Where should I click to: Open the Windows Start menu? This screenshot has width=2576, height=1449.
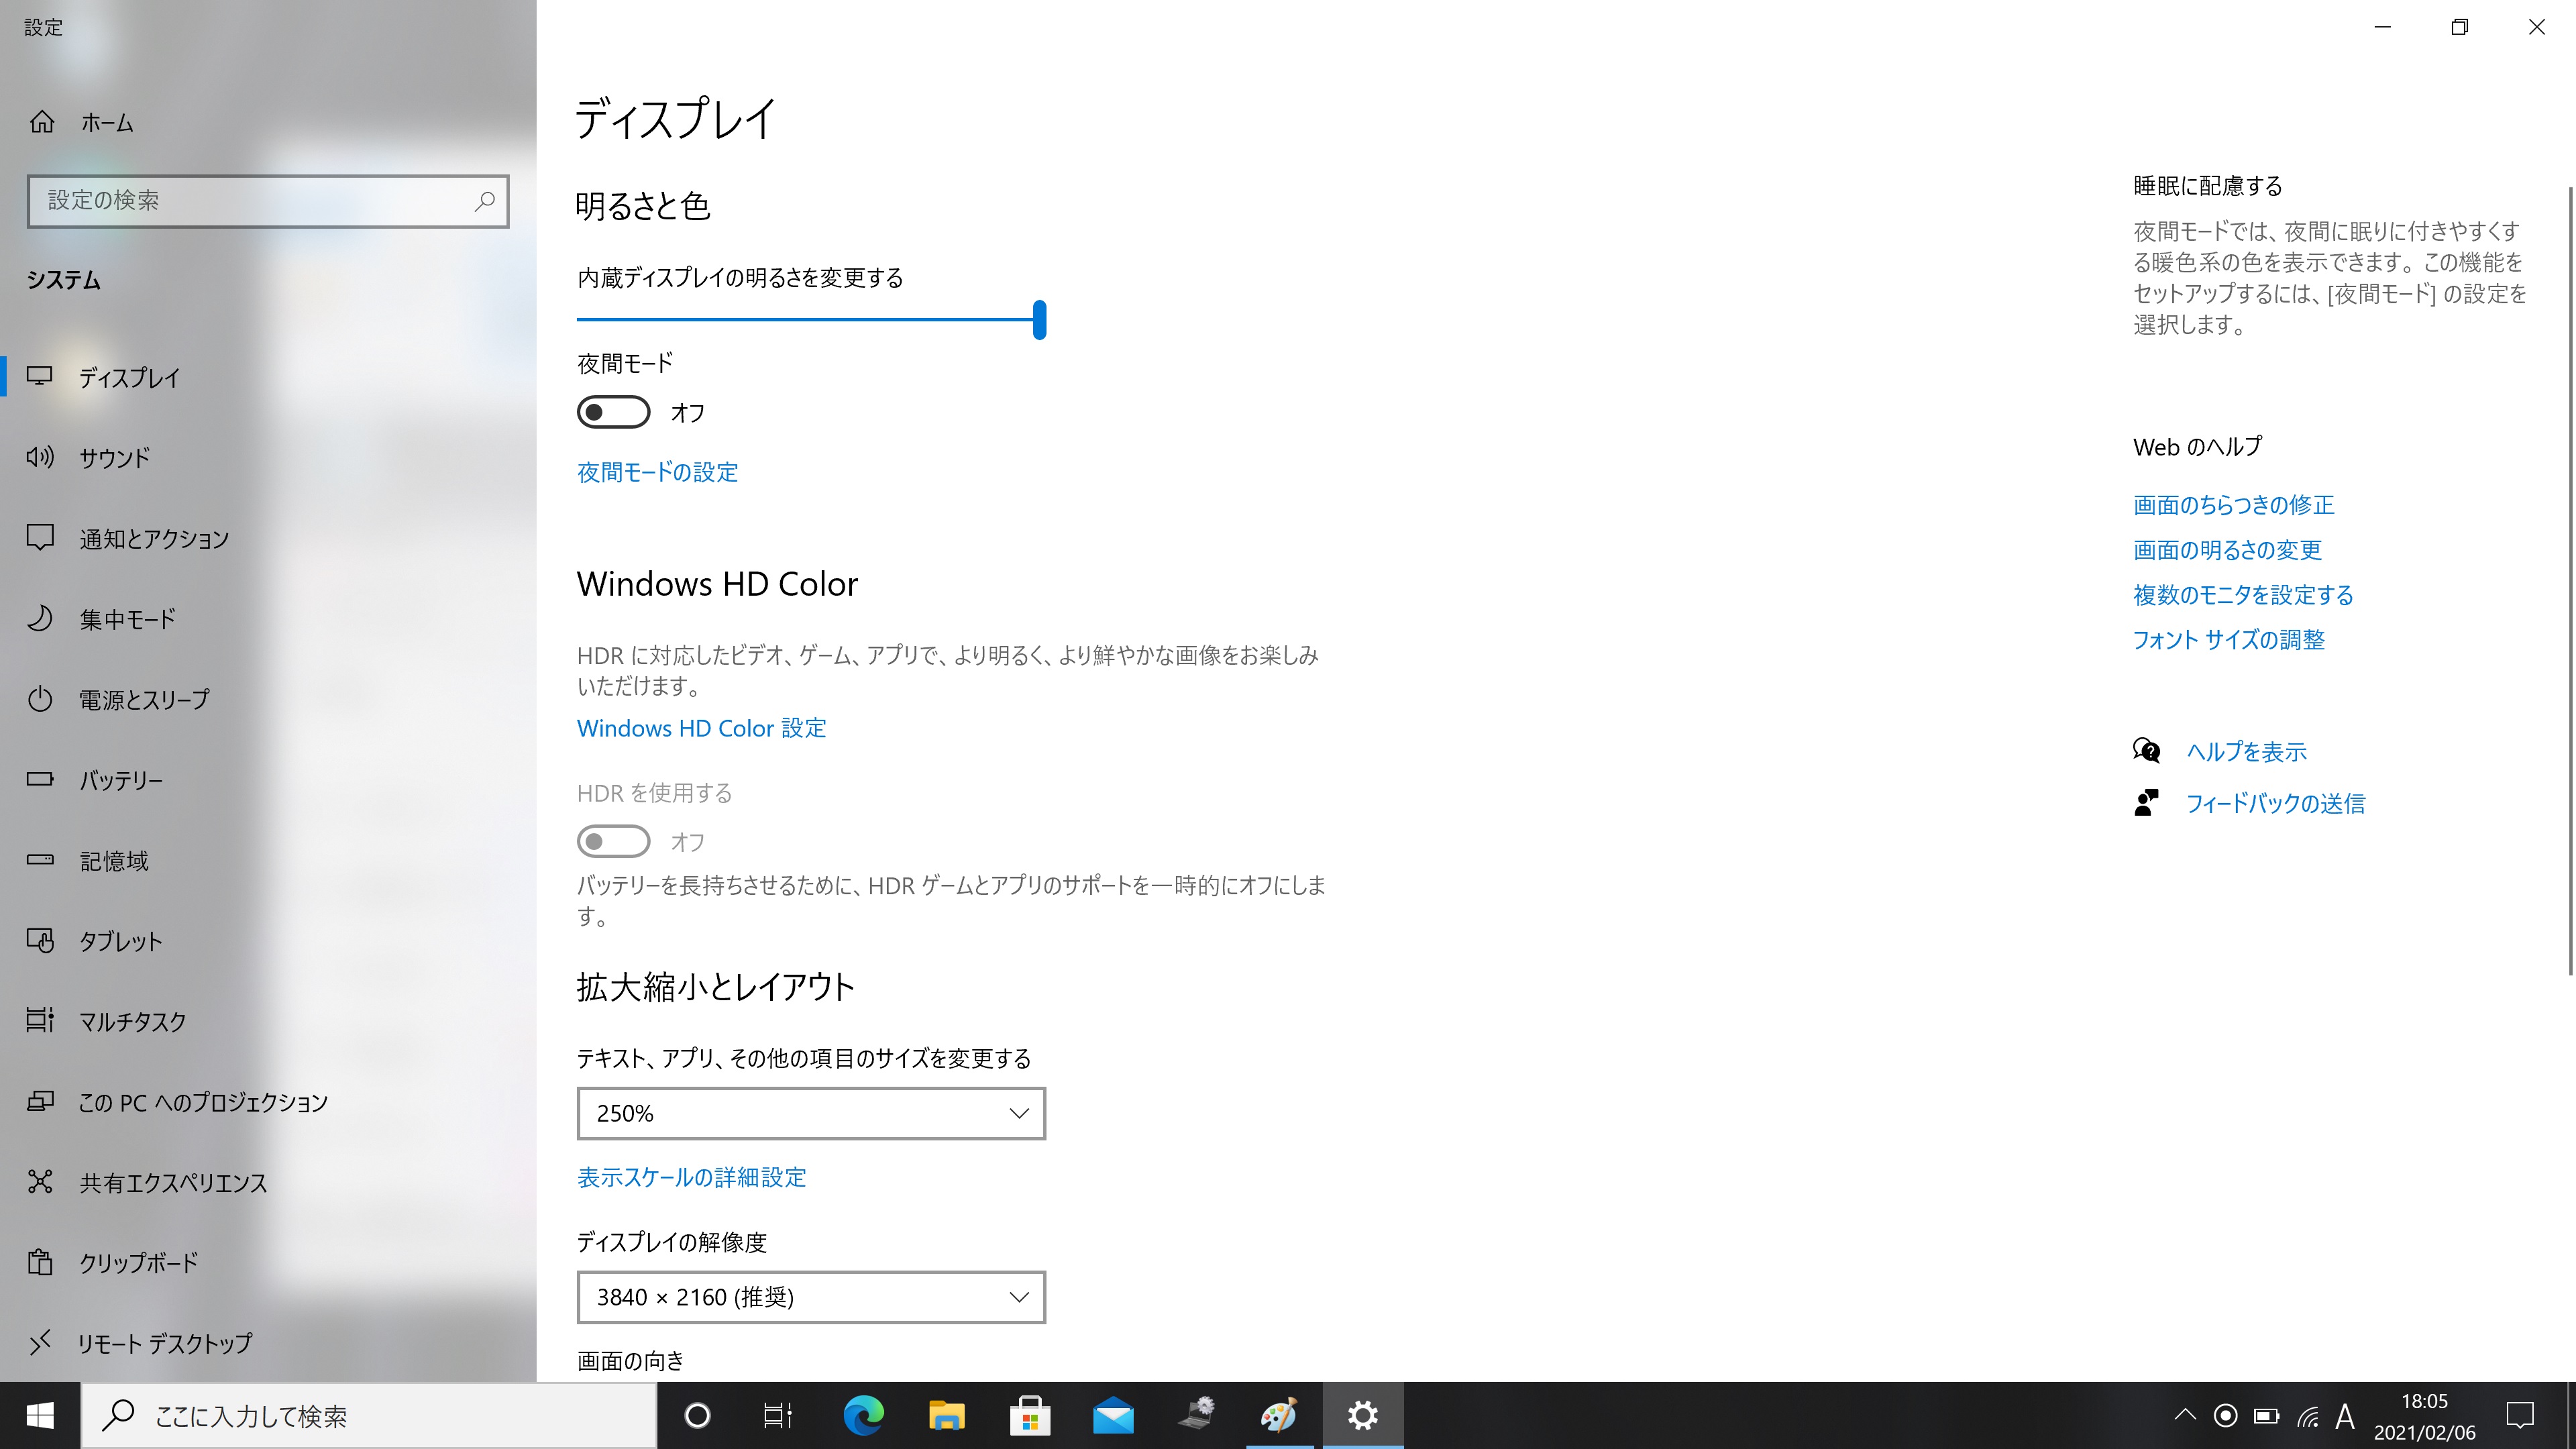click(x=40, y=1415)
